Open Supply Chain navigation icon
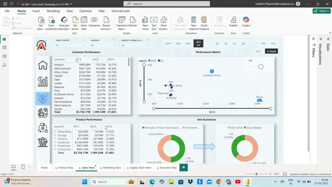This screenshot has height=187, width=332. (x=43, y=128)
